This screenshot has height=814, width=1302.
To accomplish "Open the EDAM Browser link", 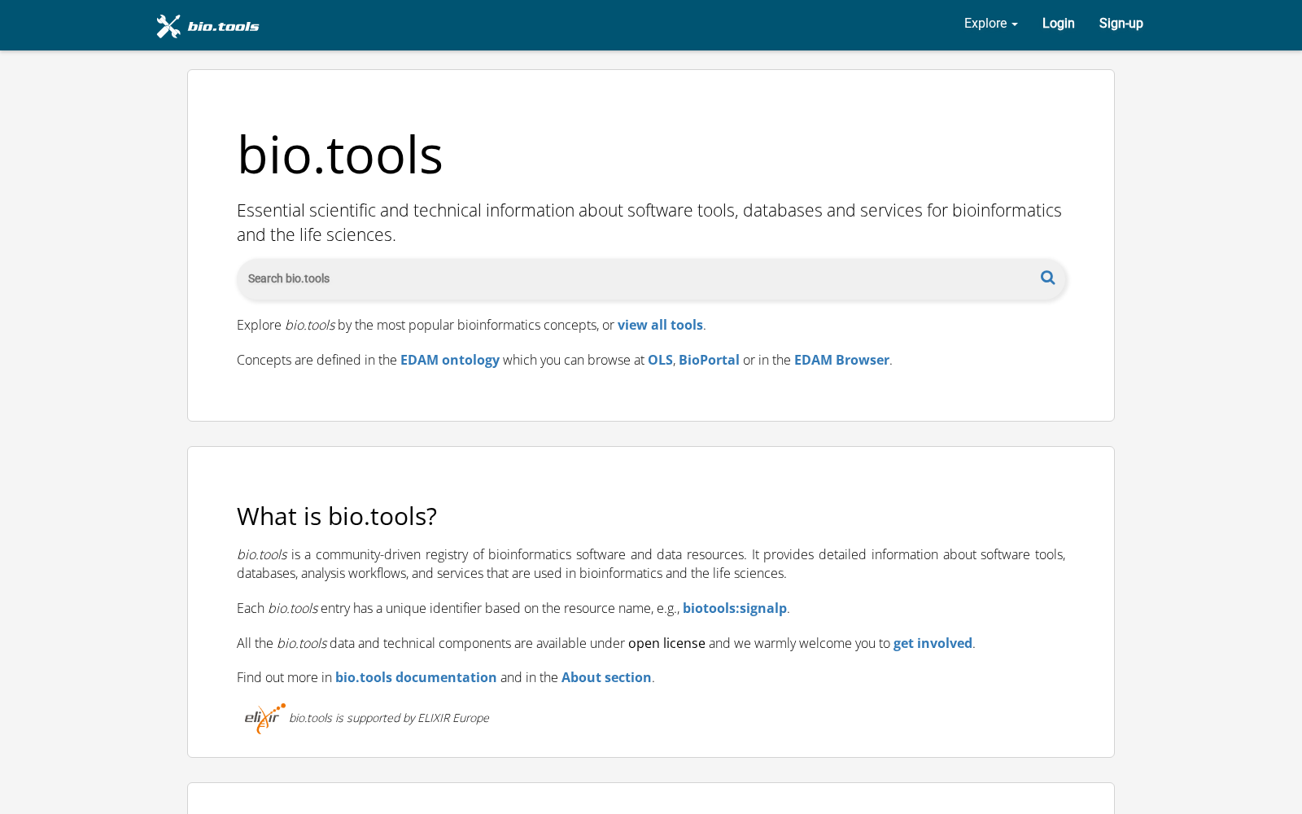I will [x=841, y=360].
